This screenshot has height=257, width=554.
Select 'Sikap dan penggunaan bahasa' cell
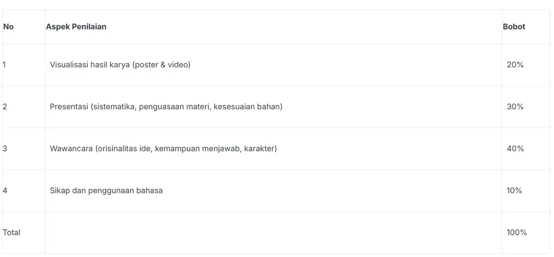(x=106, y=191)
